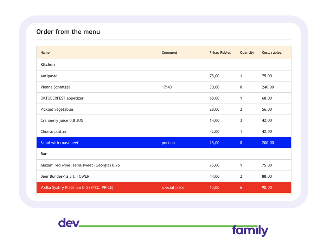
Task: Click the family logo text
Action: click(250, 231)
